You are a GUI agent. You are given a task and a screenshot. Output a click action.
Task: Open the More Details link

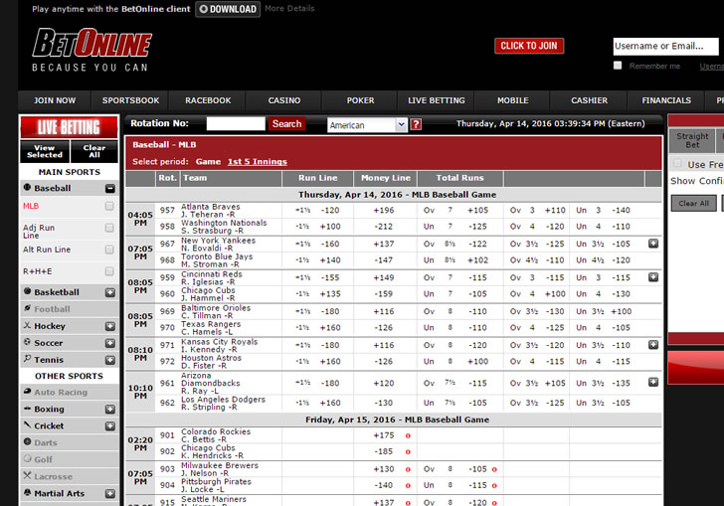(x=289, y=8)
